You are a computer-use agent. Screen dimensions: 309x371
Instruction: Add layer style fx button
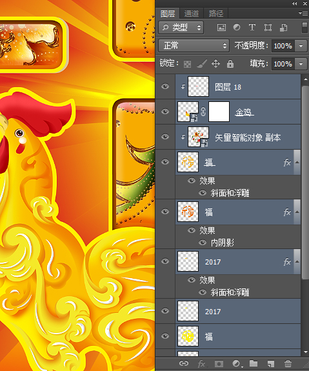coord(201,363)
